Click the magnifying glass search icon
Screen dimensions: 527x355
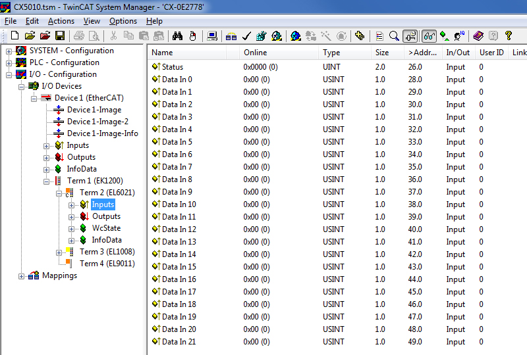pyautogui.click(x=394, y=35)
